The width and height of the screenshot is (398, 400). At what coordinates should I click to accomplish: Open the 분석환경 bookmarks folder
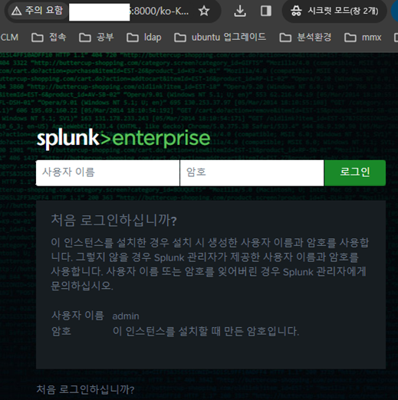coord(305,38)
